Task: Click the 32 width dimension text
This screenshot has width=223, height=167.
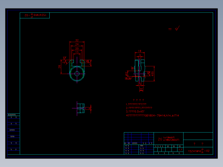Action: (x=77, y=40)
